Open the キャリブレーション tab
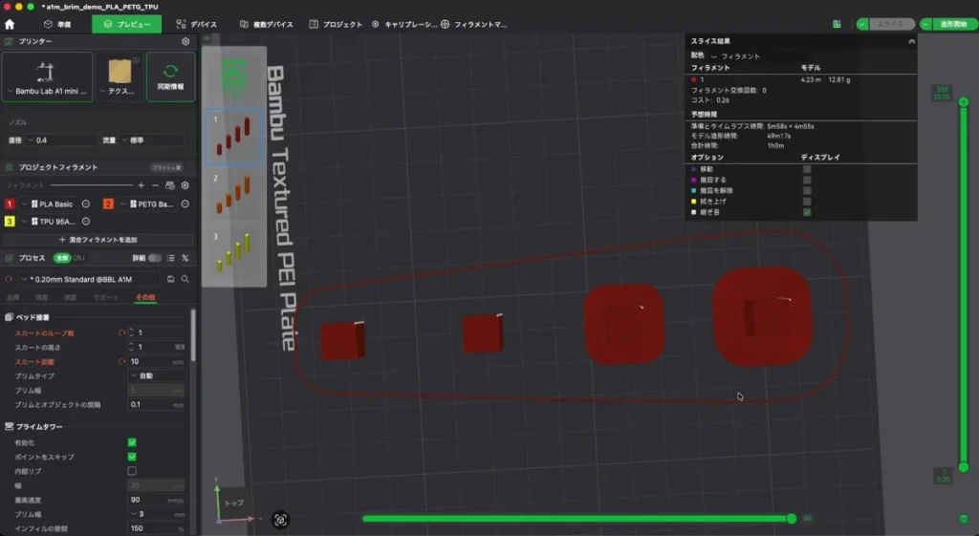979x536 pixels. 404,24
